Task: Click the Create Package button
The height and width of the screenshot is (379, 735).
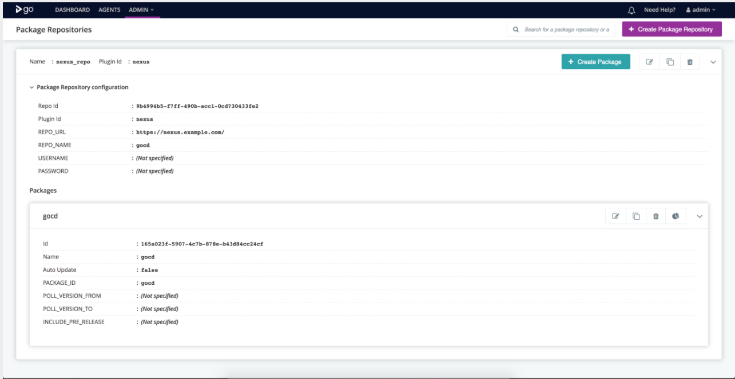Action: pos(595,62)
